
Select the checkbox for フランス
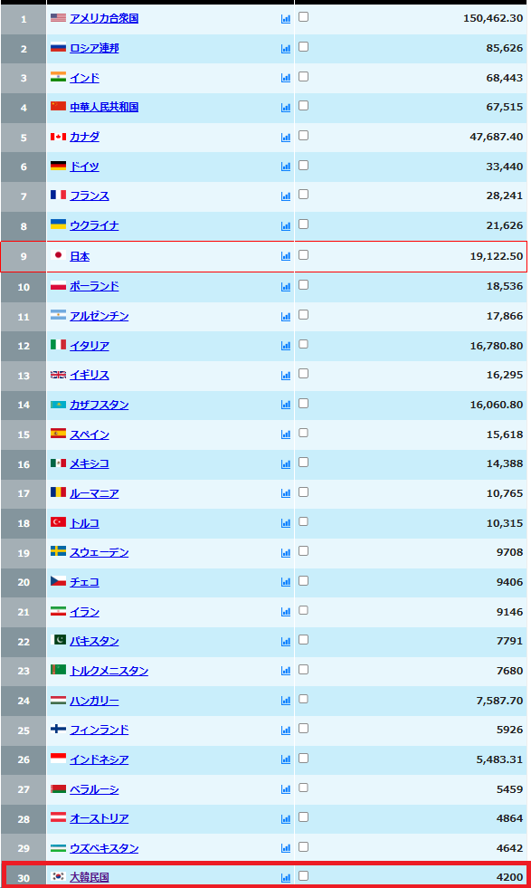coord(303,195)
